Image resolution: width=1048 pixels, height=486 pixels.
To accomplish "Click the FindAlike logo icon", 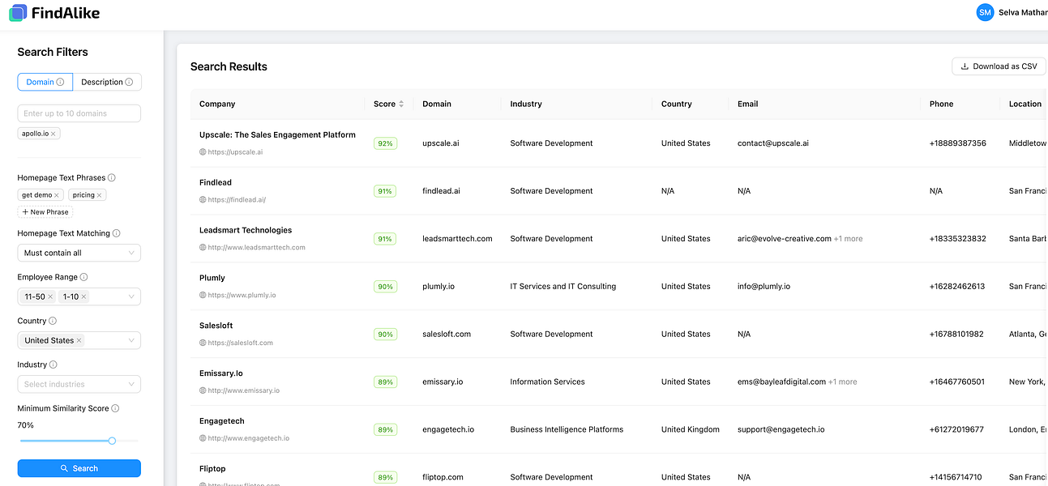I will coord(18,12).
